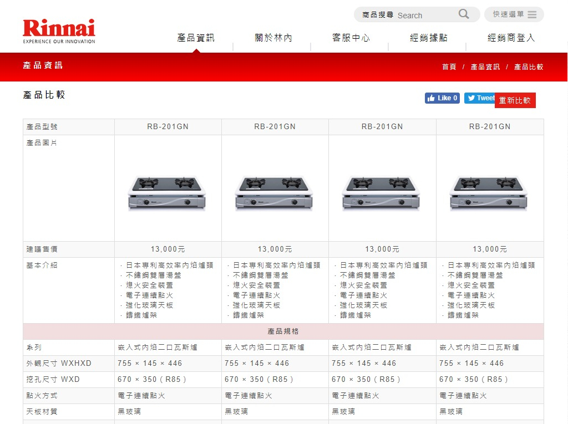Follow the 產品資訊 breadcrumb link
Screen dimensions: 568x424
coord(485,67)
